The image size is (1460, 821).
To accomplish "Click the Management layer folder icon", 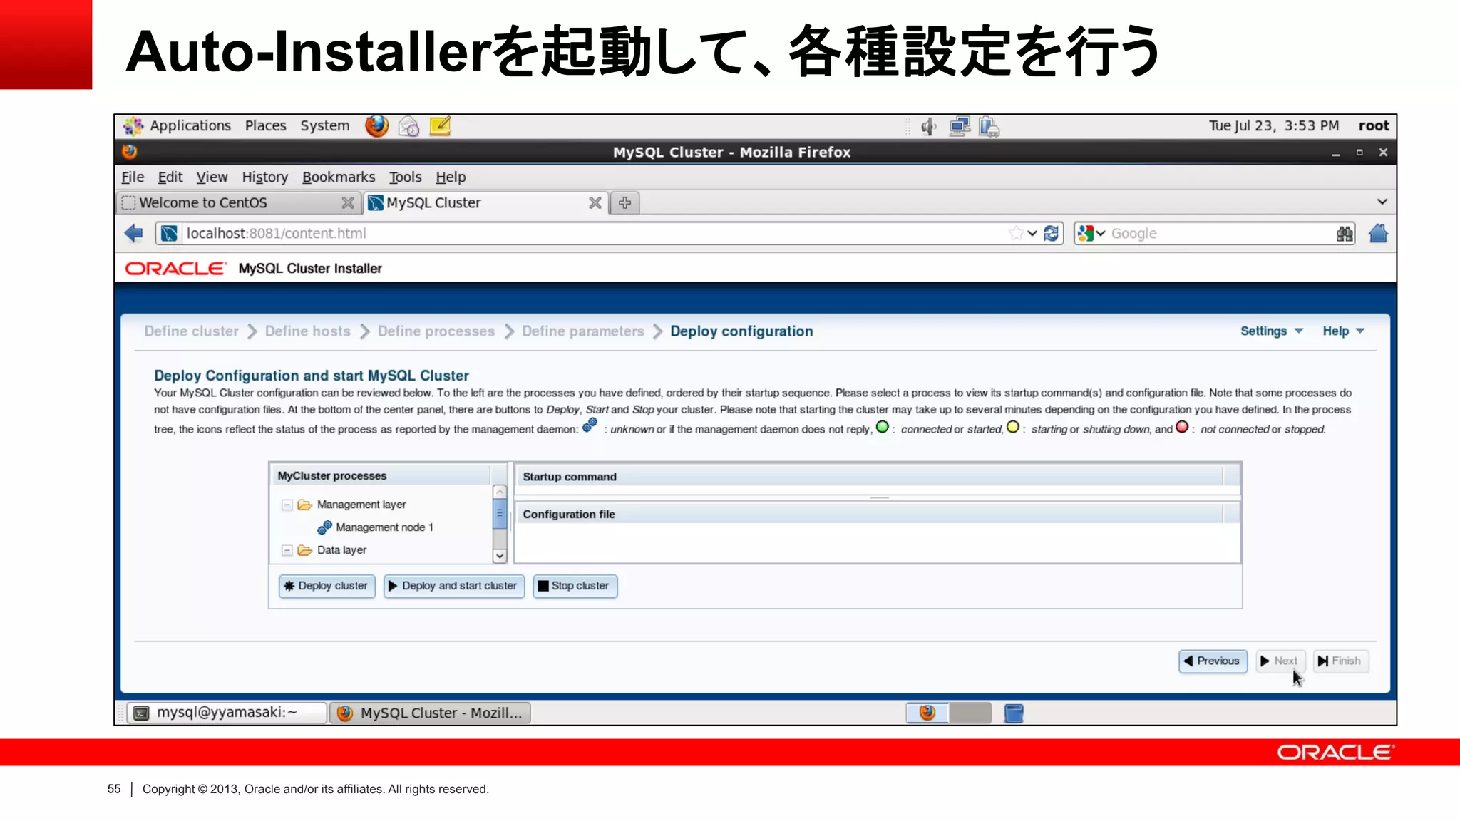I will 305,505.
